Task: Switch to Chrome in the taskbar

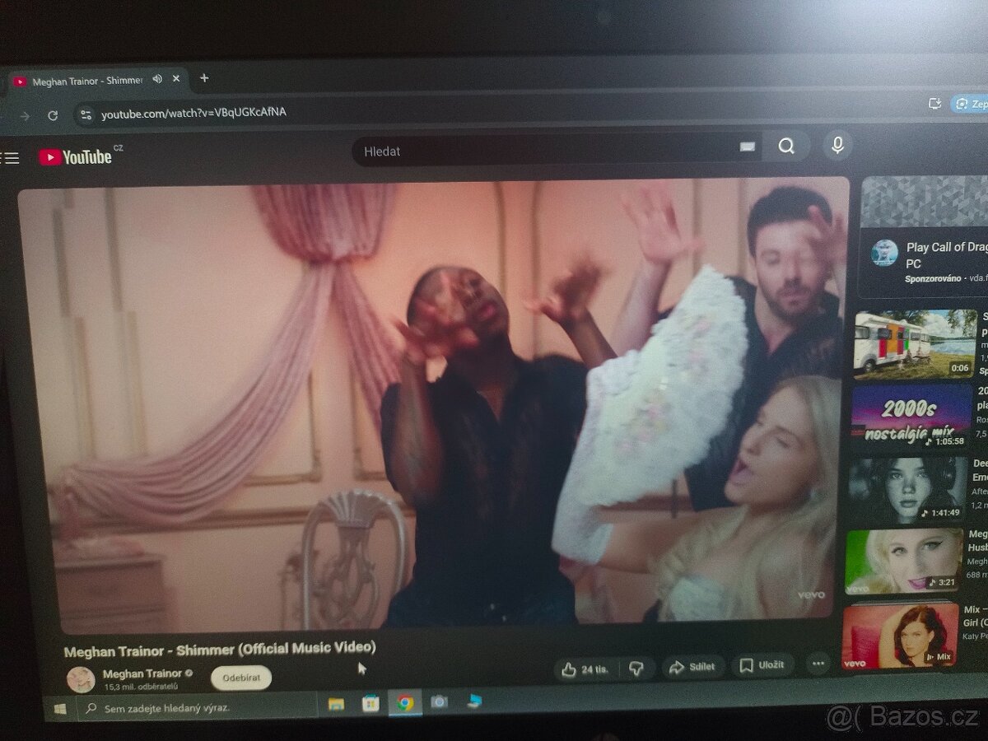Action: pos(405,702)
